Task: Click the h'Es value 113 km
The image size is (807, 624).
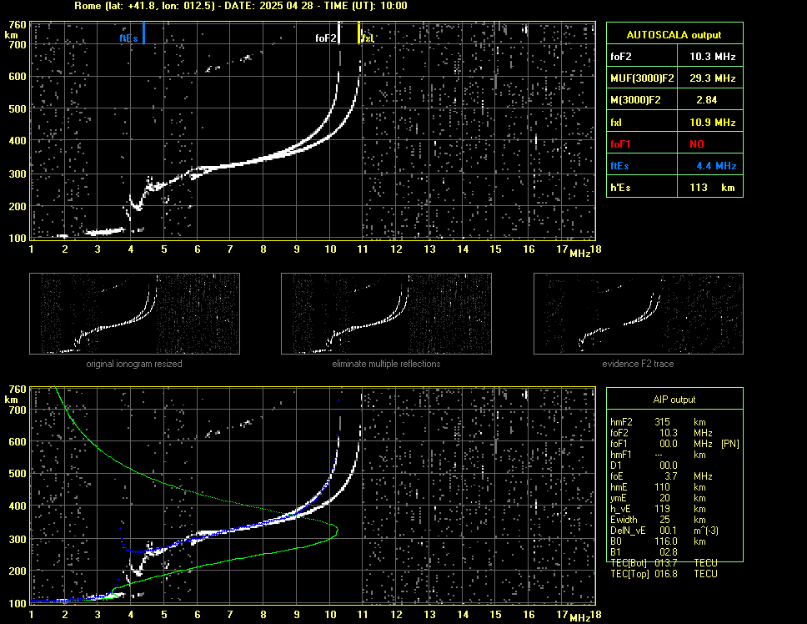Action: (x=712, y=188)
